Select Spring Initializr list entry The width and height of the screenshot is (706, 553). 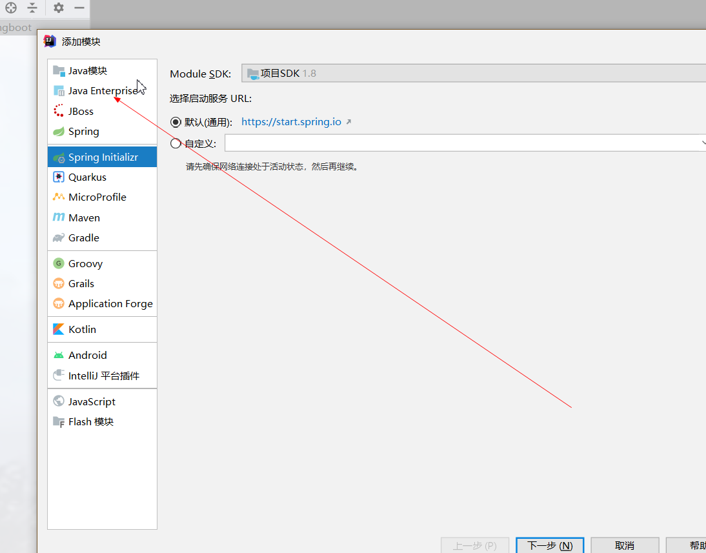point(102,157)
